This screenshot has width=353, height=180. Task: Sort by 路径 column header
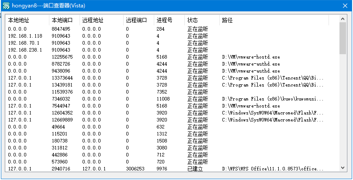coord(274,20)
